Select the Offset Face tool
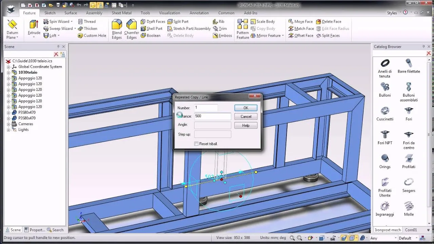The height and width of the screenshot is (244, 434). 301,36
